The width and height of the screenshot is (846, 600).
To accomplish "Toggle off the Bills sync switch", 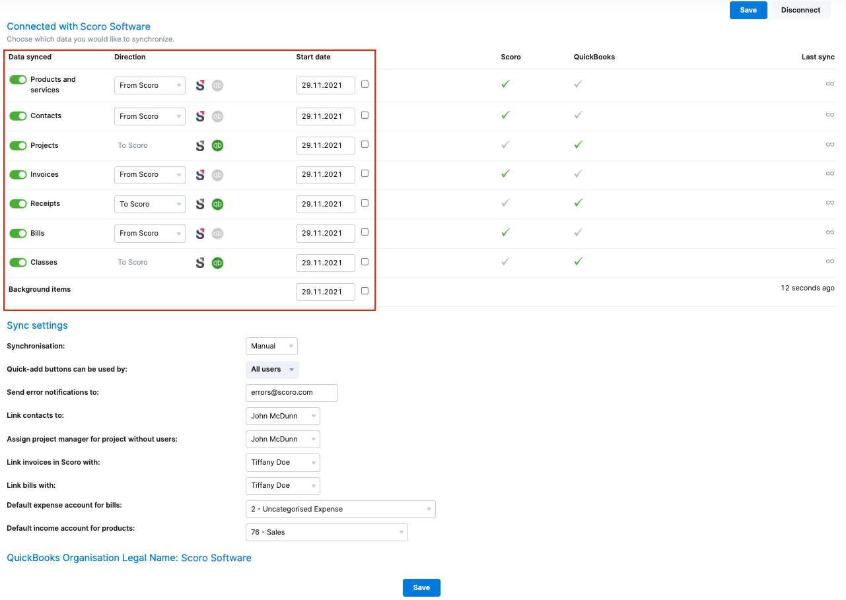I will (18, 233).
